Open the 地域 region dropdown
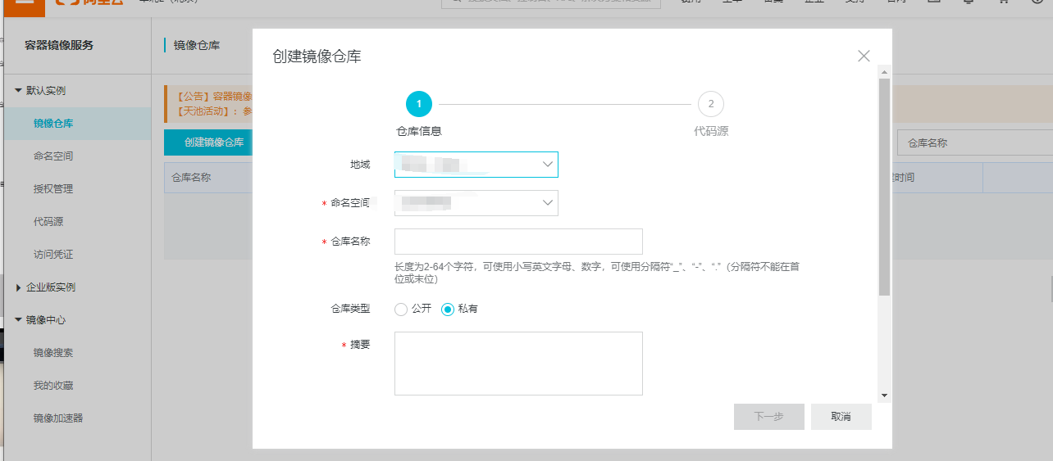Screen dimensions: 1053x461 click(x=476, y=165)
